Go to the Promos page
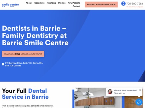 click(x=62, y=3)
